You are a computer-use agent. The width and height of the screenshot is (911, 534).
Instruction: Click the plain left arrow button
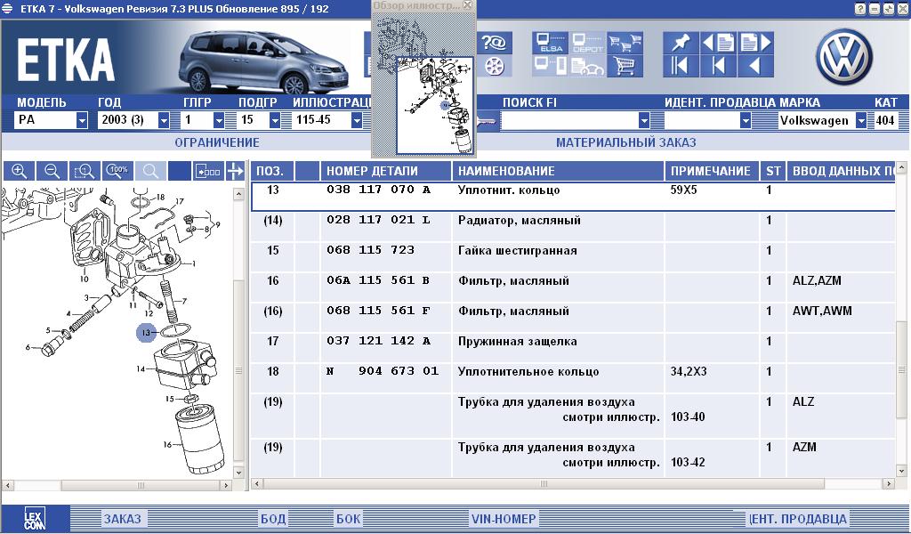coord(755,67)
